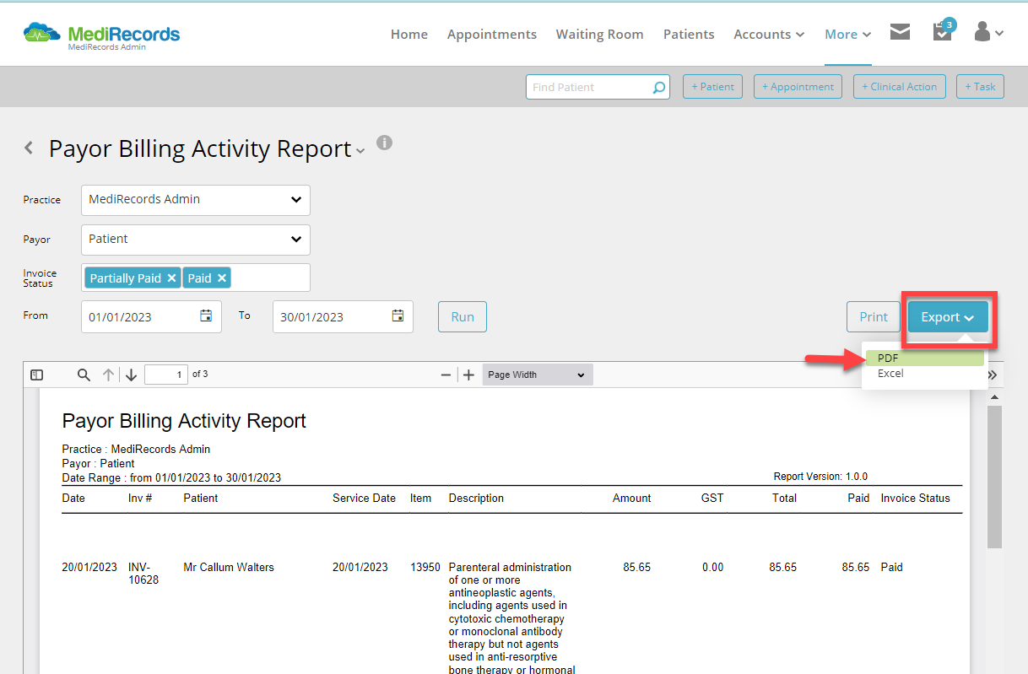
Task: Expand the report title dropdown chevron
Action: click(360, 151)
